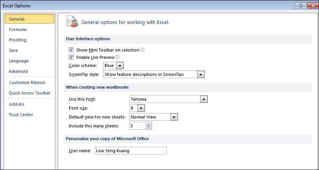319x170 pixels.
Task: Open the Use this font dropdown
Action: (204, 100)
